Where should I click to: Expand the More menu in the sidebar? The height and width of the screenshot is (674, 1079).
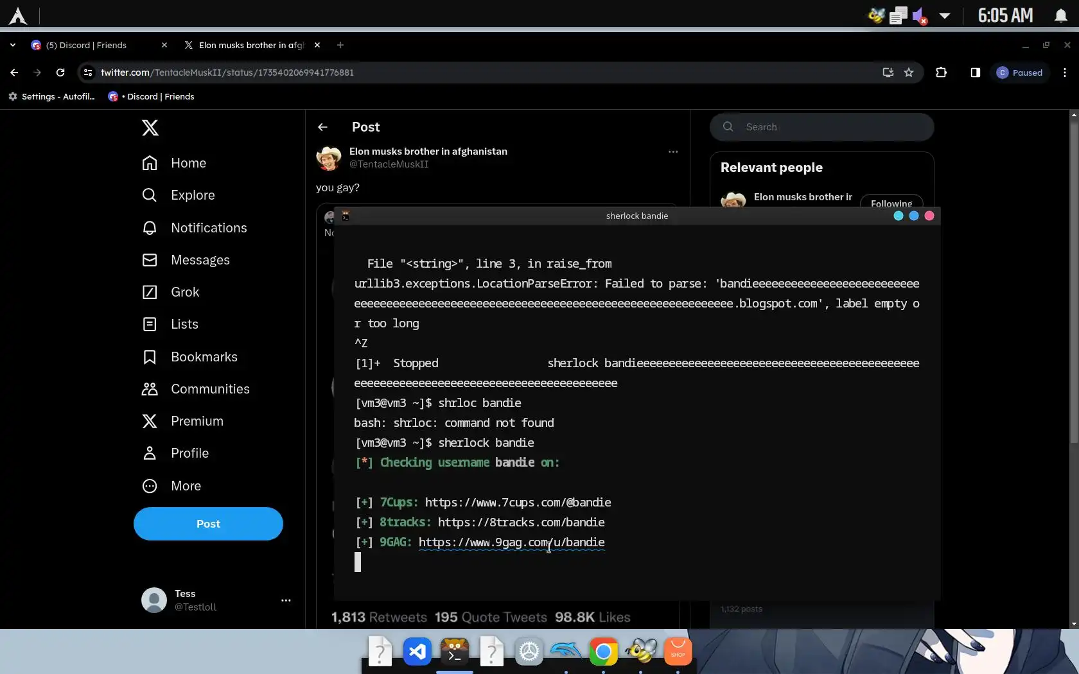pos(171,486)
